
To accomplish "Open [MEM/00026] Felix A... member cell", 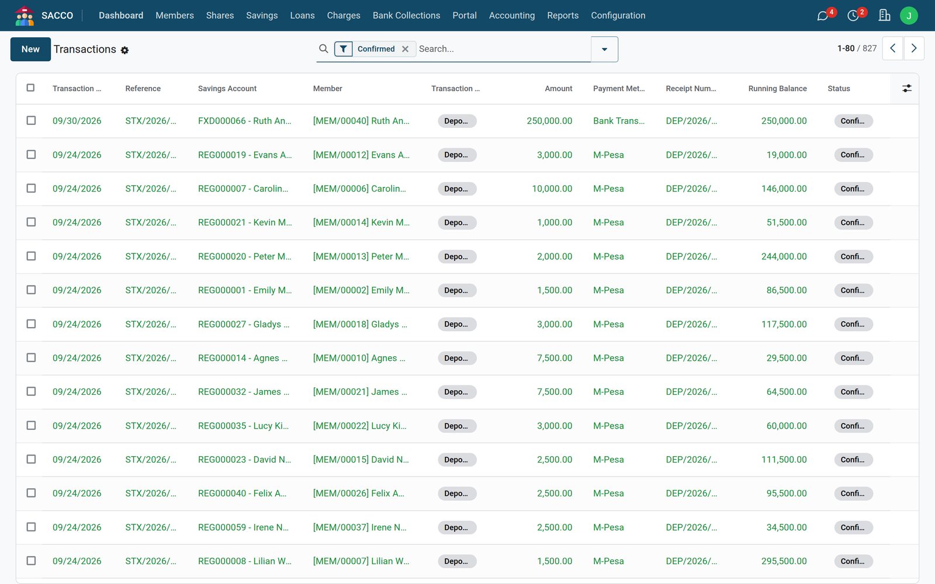I will 358,493.
